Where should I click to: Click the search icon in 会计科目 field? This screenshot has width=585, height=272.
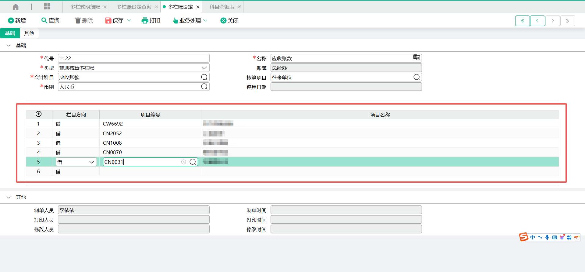point(204,77)
